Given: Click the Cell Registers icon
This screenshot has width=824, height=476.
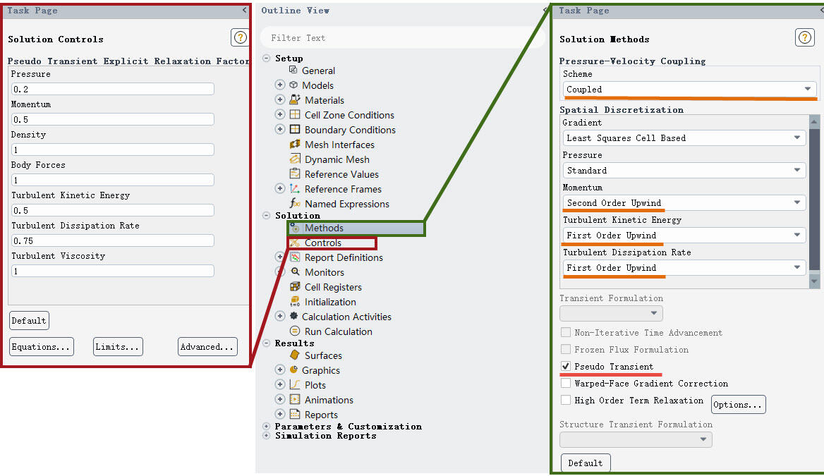Looking at the screenshot, I should [x=295, y=287].
